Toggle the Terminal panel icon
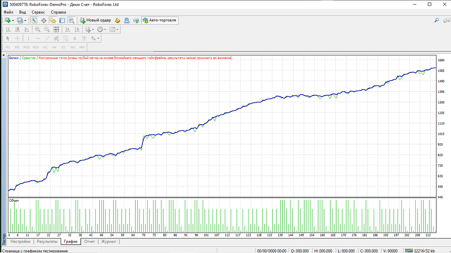This screenshot has width=451, height=253. [62, 20]
